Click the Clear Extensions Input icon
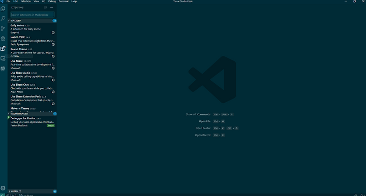 coord(46,8)
